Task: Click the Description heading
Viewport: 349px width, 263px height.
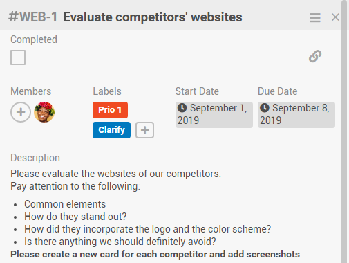Action: [35, 158]
